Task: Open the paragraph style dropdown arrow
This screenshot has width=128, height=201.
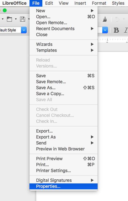Action: click(x=24, y=30)
